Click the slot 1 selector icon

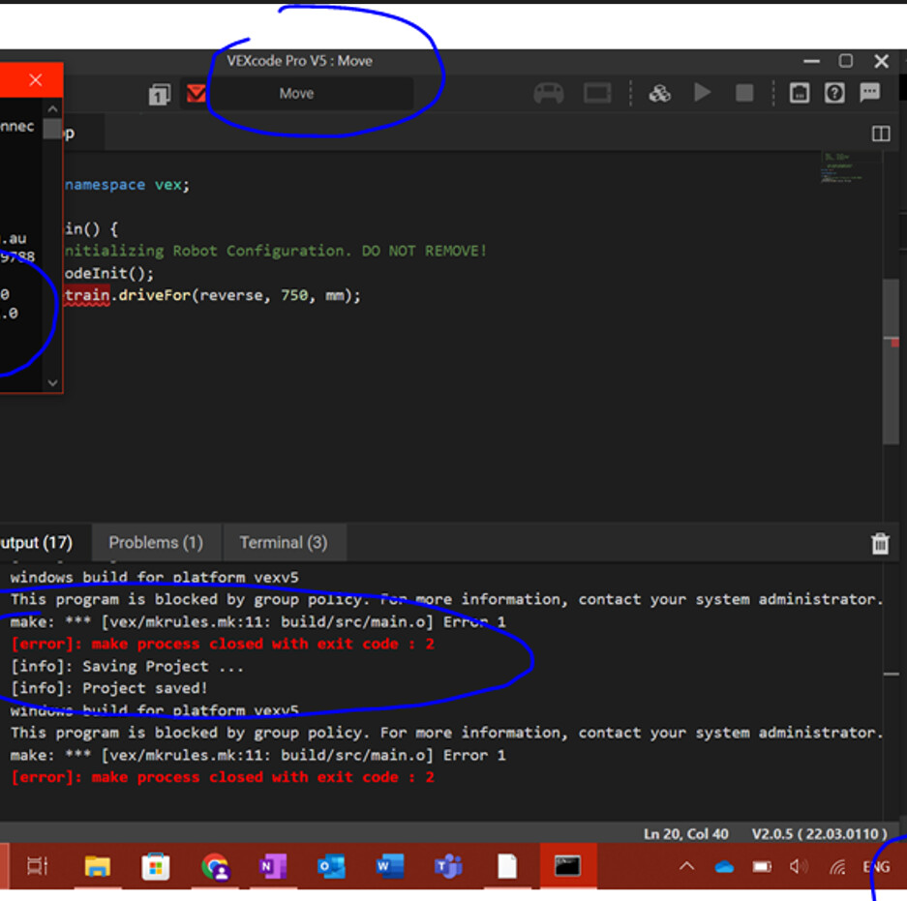(x=160, y=94)
